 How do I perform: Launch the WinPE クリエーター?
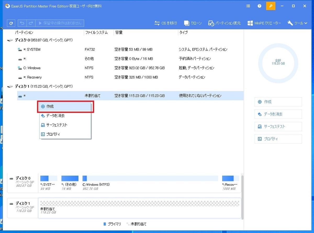click(x=264, y=23)
